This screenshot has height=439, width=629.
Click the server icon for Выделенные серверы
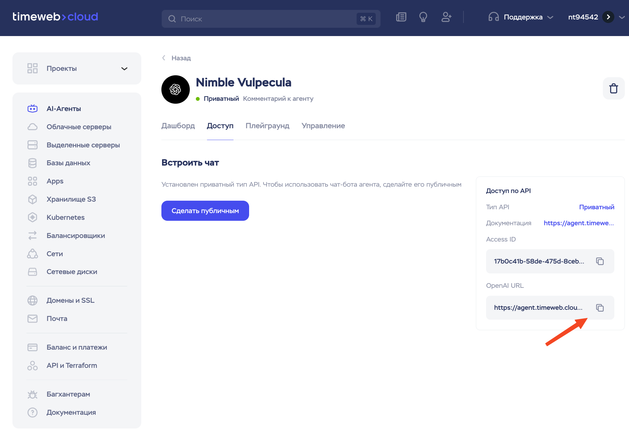(33, 145)
